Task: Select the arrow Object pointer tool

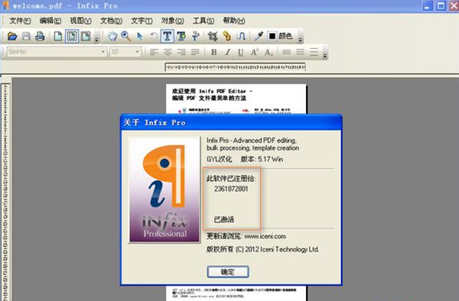Action: [140, 36]
